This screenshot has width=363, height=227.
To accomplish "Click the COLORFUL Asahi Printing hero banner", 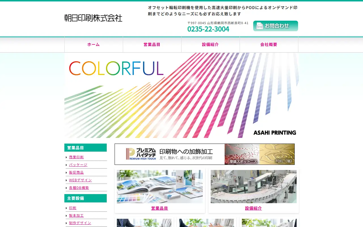I will pyautogui.click(x=181, y=95).
